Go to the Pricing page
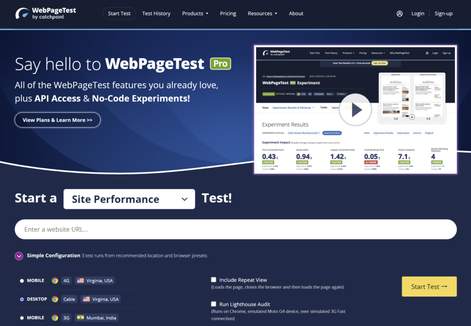 coord(228,13)
